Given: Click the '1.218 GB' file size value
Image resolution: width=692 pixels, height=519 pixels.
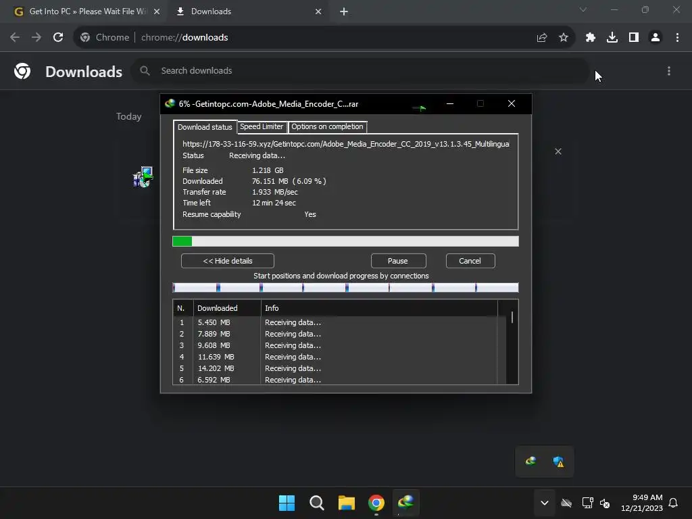Looking at the screenshot, I should point(268,170).
